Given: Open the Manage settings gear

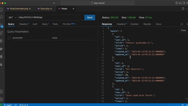Looking at the screenshot, I should pyautogui.click(x=1, y=99).
